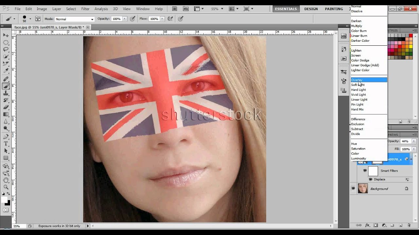
Task: Select the Quick Selection tool
Action: 6,57
